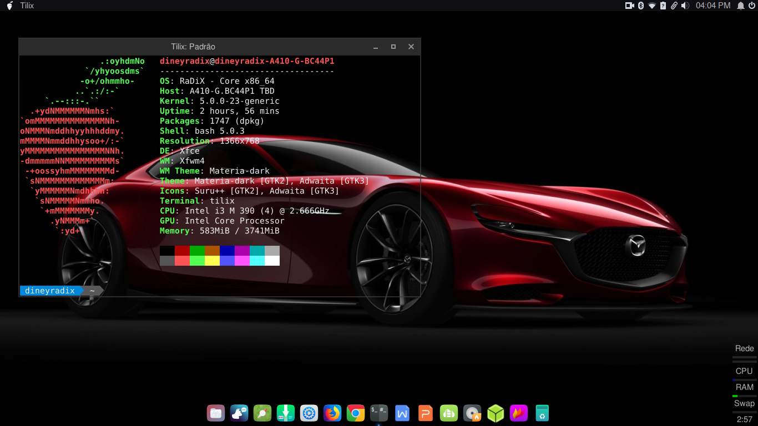Launch Firefox from the dock
Screen dimensions: 758x426
tap(332, 413)
